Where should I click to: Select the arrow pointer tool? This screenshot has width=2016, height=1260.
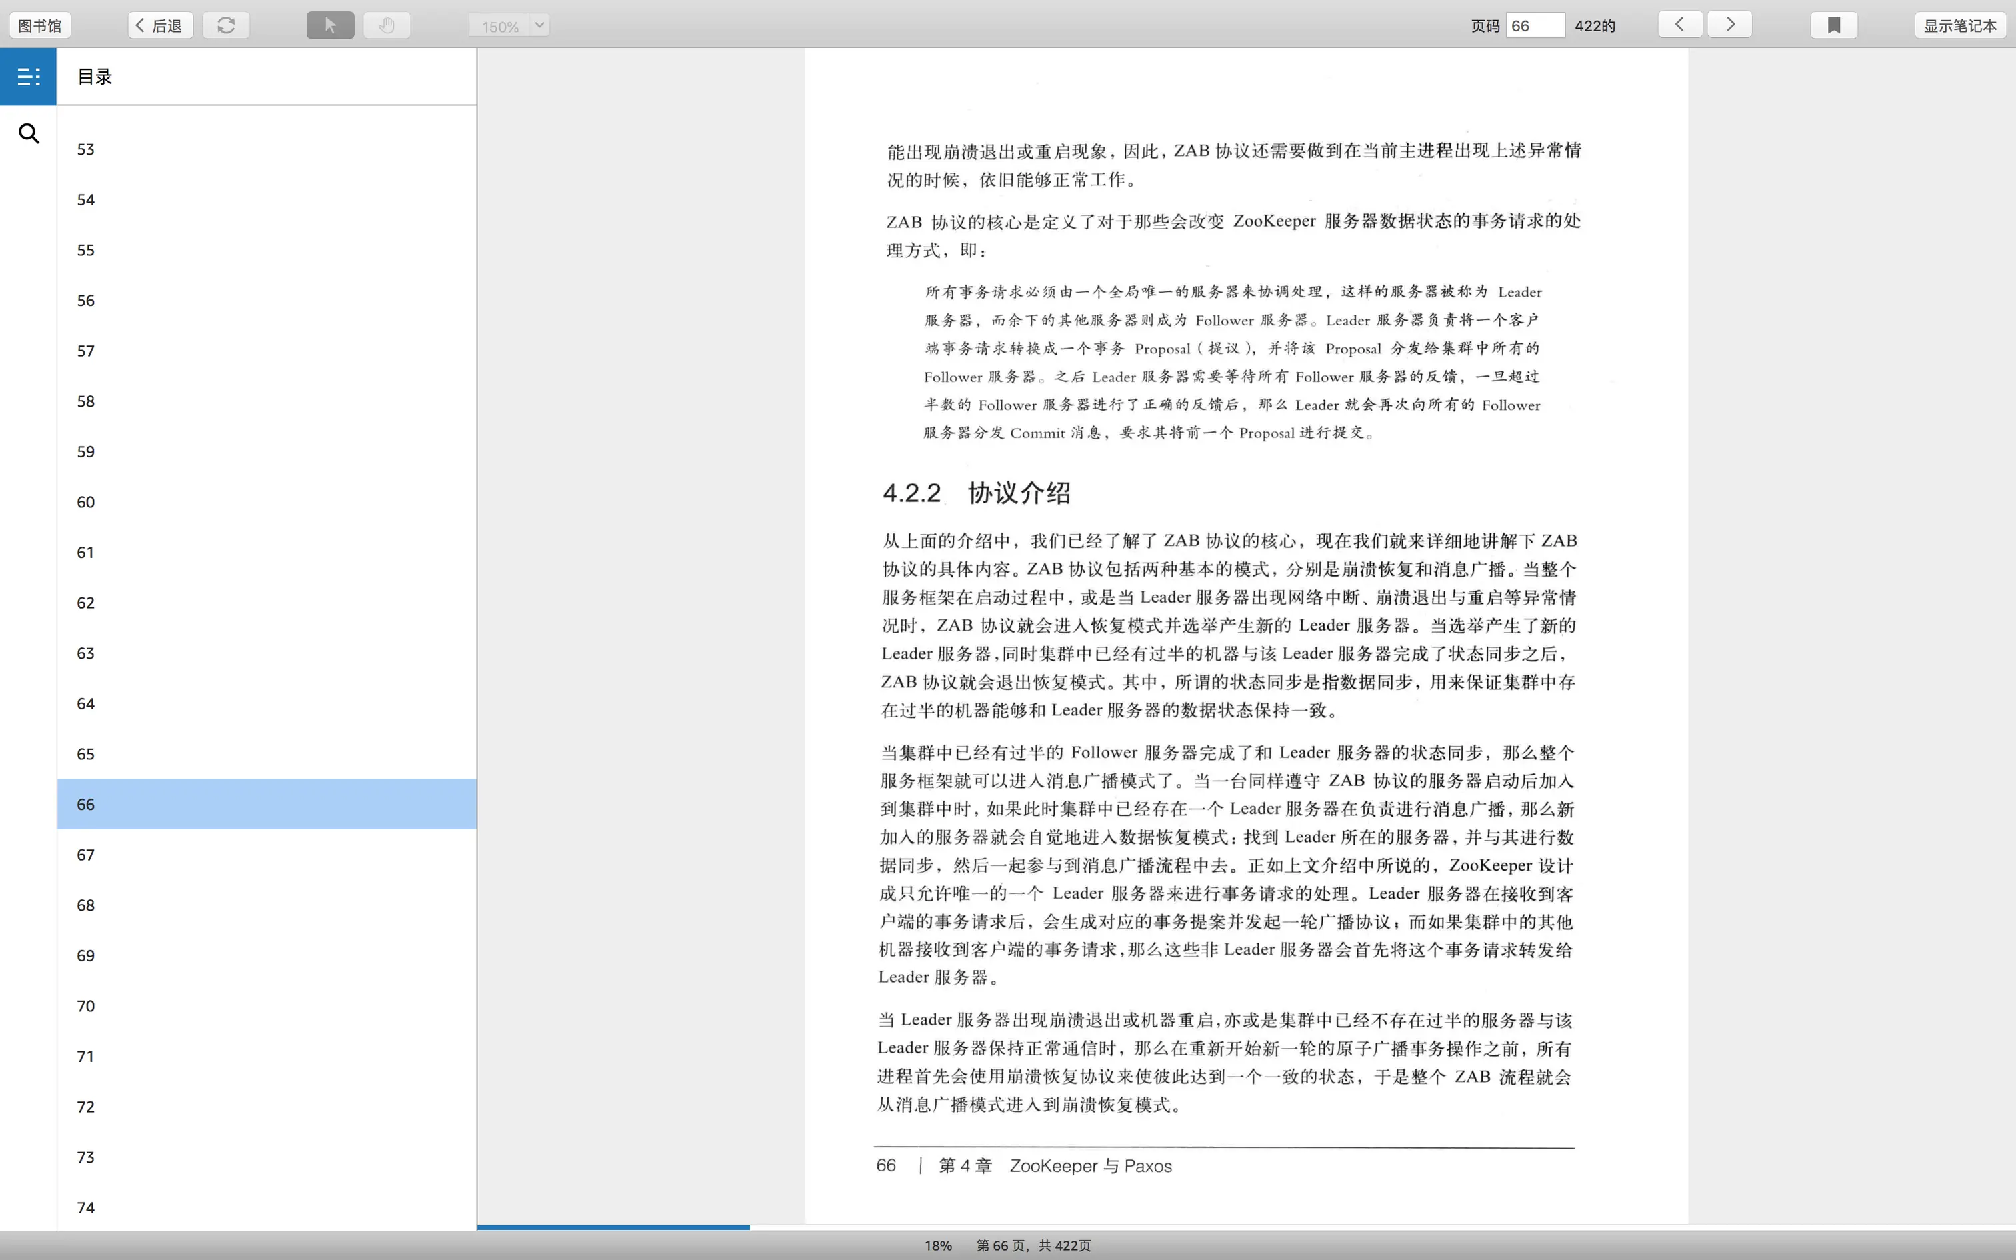pos(330,25)
